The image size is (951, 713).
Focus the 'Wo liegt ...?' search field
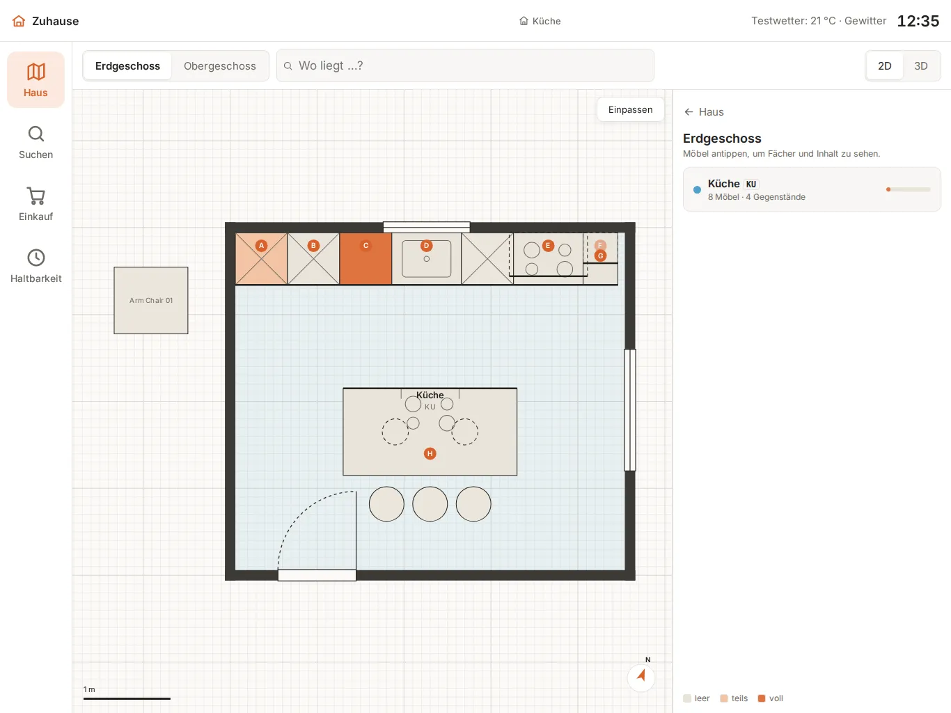click(465, 65)
